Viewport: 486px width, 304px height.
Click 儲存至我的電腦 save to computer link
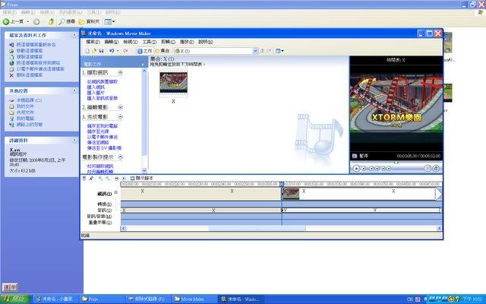pyautogui.click(x=104, y=125)
